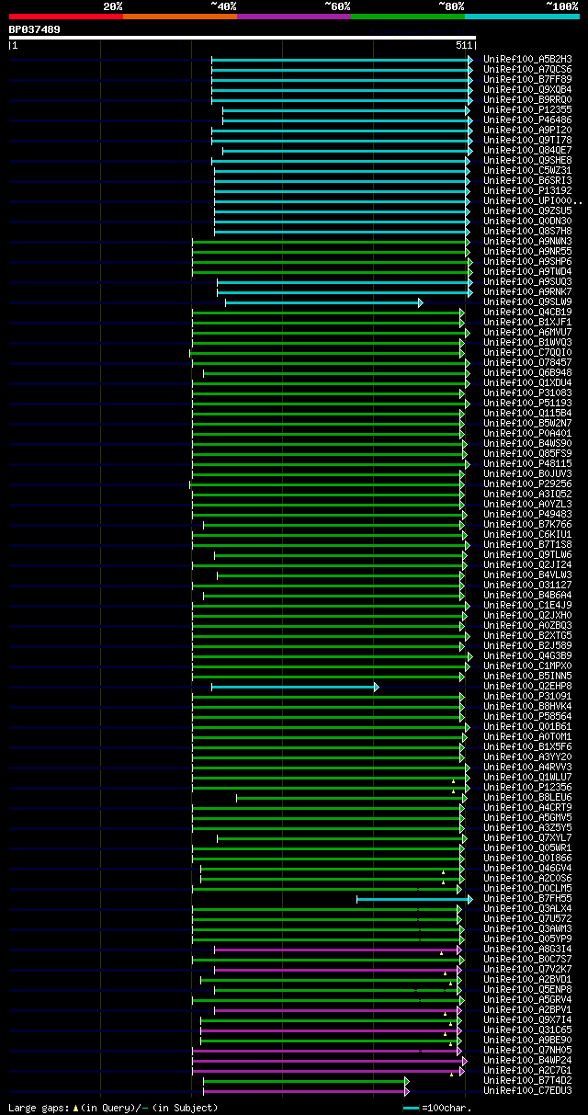Screen dimensions: 588x1115
Task: Select label UniRef100_Q1XDU4
Action: (527, 383)
